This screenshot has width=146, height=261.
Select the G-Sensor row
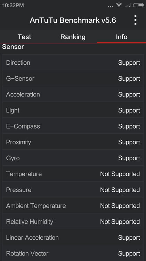click(73, 78)
